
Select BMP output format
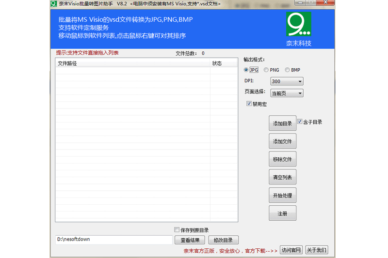(x=288, y=70)
